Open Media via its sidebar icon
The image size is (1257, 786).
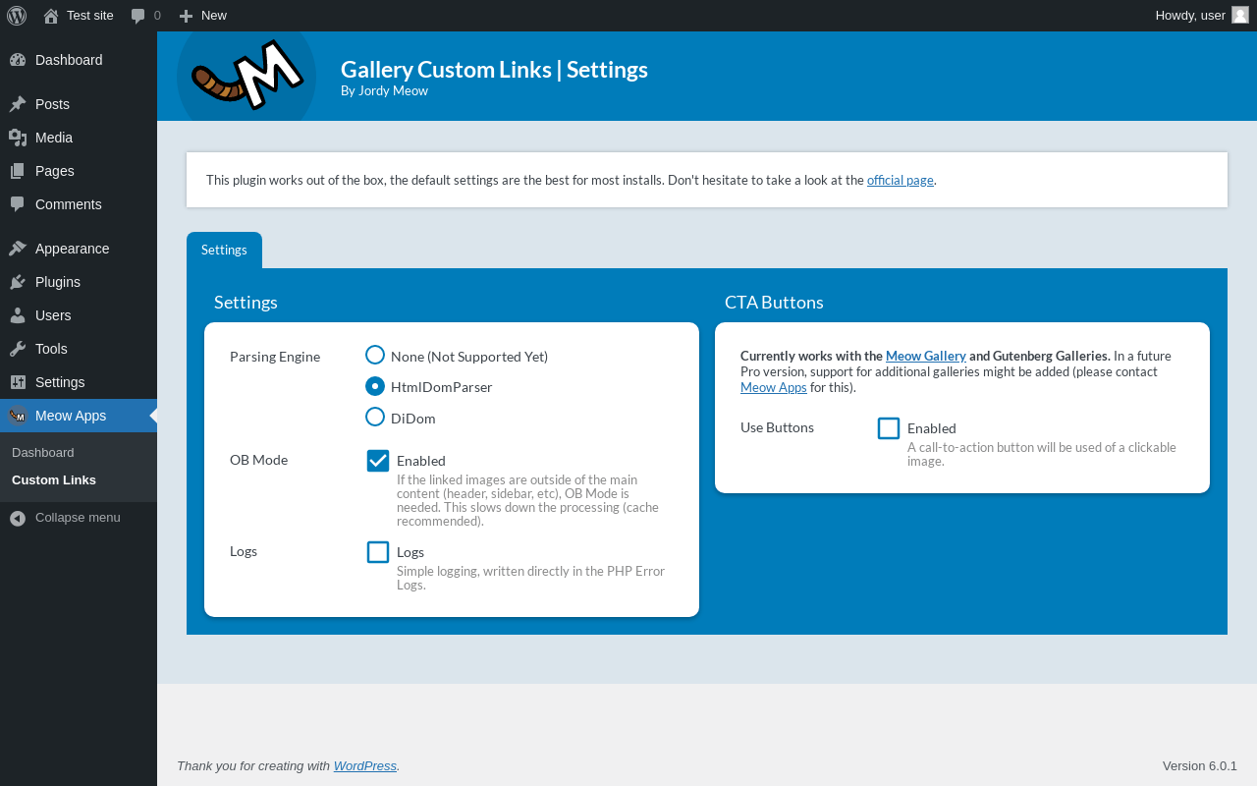(18, 138)
